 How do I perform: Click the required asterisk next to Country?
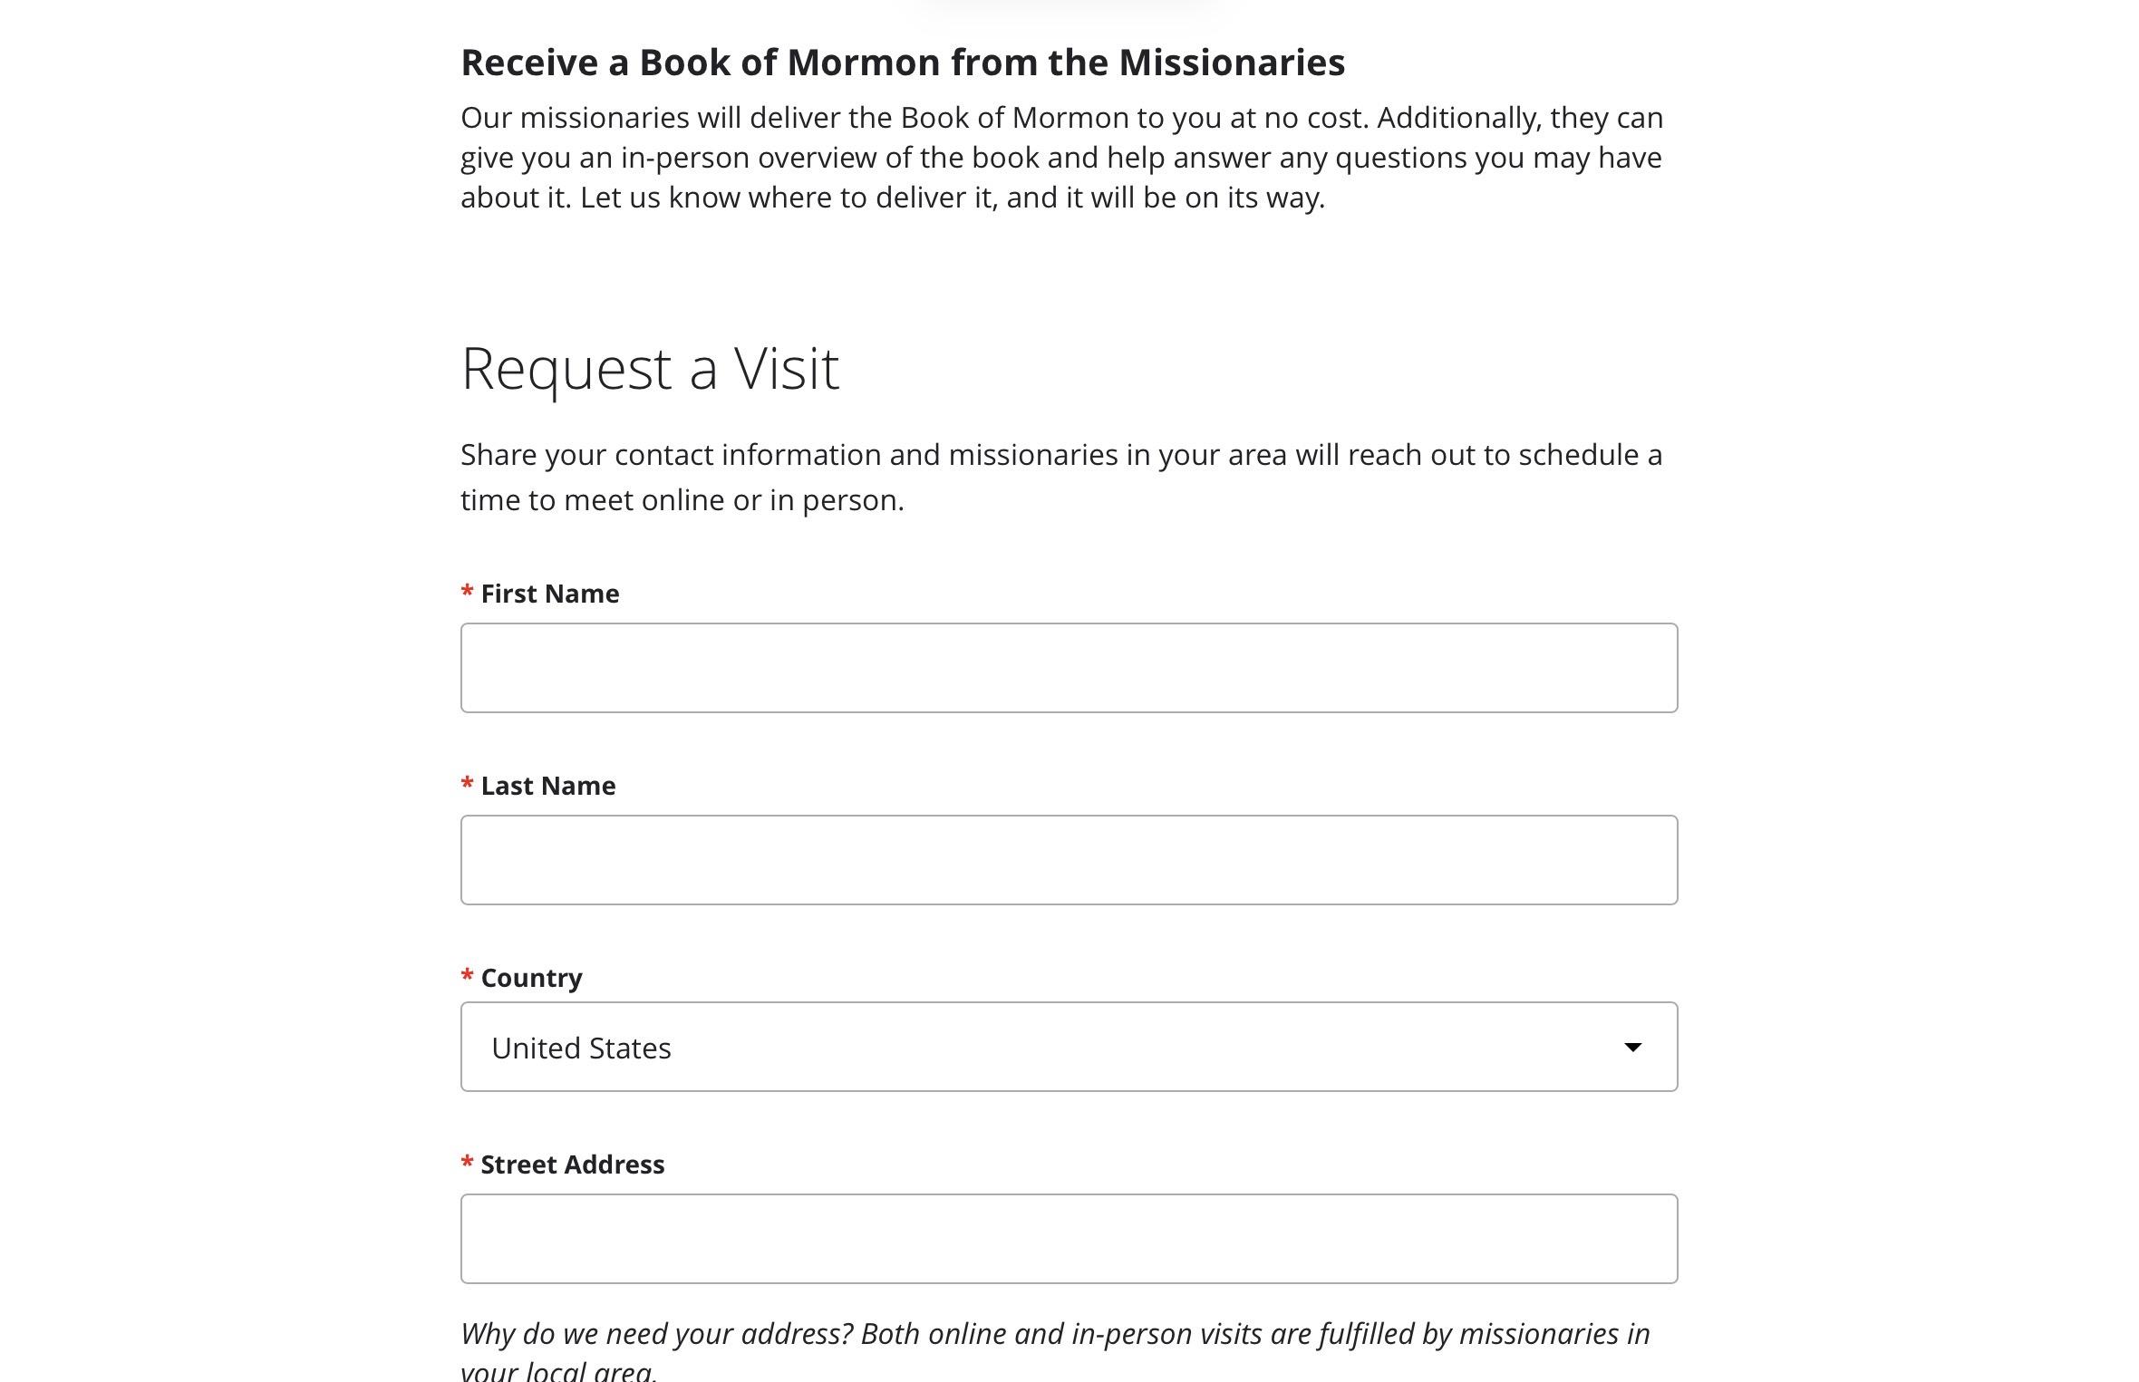tap(468, 976)
